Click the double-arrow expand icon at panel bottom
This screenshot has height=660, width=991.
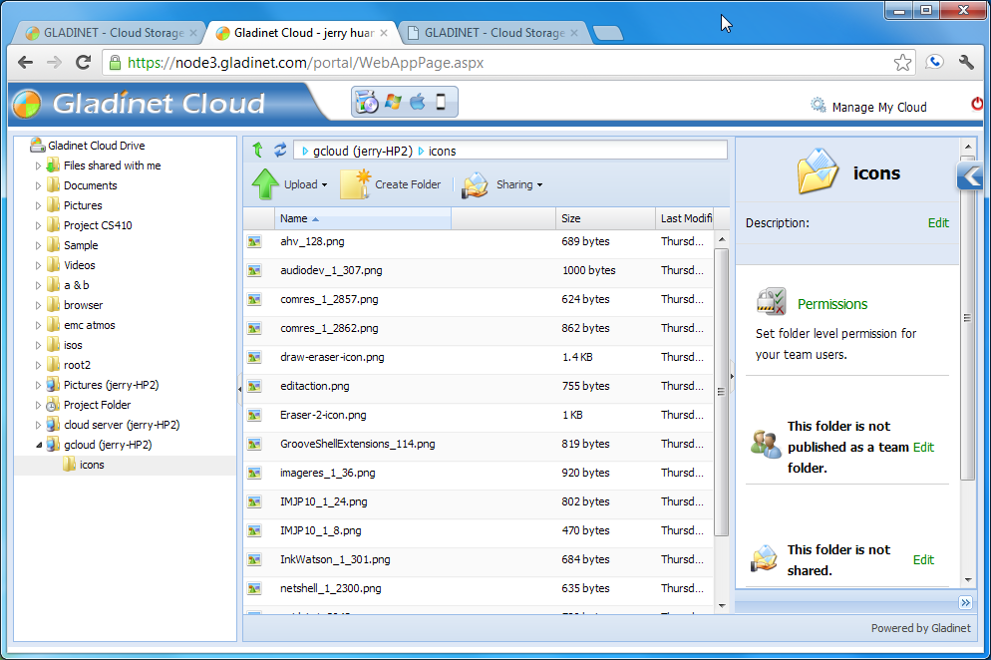tap(965, 602)
